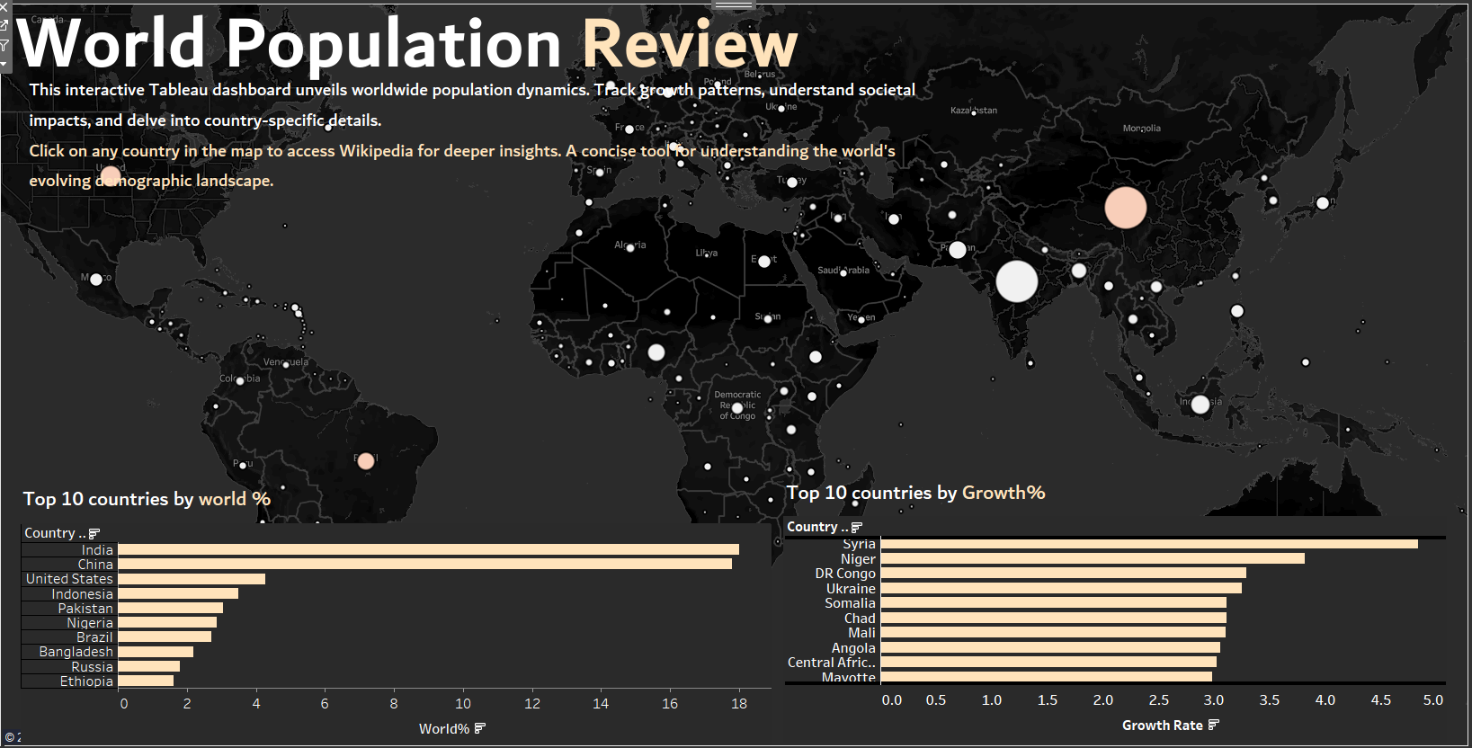
Task: Select the Niger bar in growth chart
Action: tap(1092, 558)
